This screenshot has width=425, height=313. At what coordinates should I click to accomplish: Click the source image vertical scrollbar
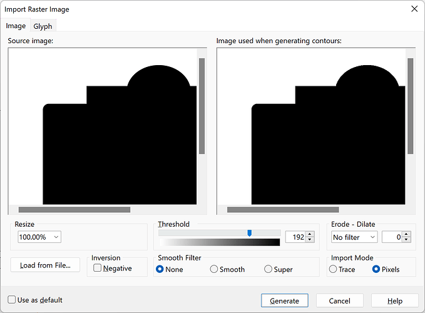(x=202, y=105)
